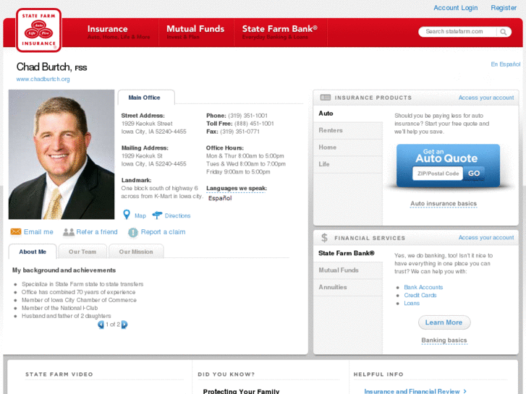The height and width of the screenshot is (394, 526).
Task: Click the Map link
Action: tap(140, 215)
